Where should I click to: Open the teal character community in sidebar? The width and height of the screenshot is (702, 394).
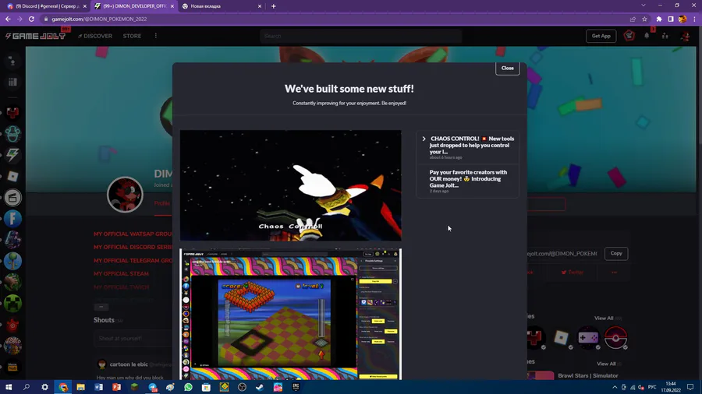[12, 134]
